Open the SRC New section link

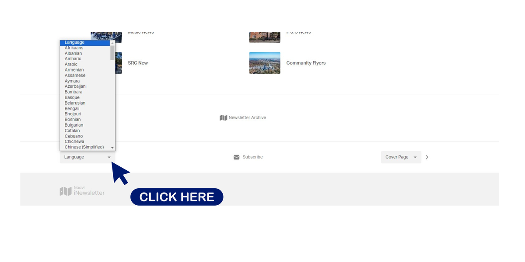coord(138,63)
